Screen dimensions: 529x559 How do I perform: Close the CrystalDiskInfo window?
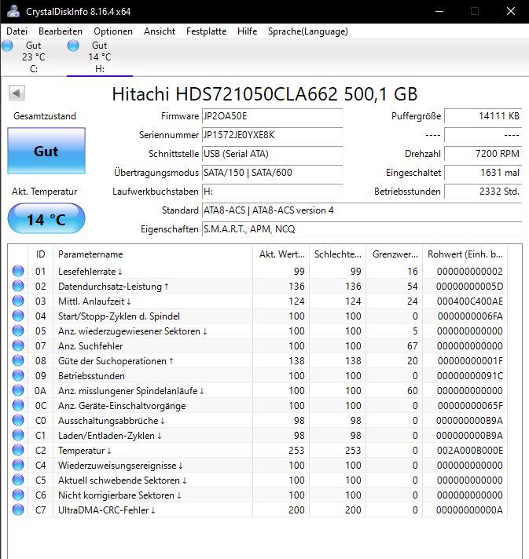point(511,12)
